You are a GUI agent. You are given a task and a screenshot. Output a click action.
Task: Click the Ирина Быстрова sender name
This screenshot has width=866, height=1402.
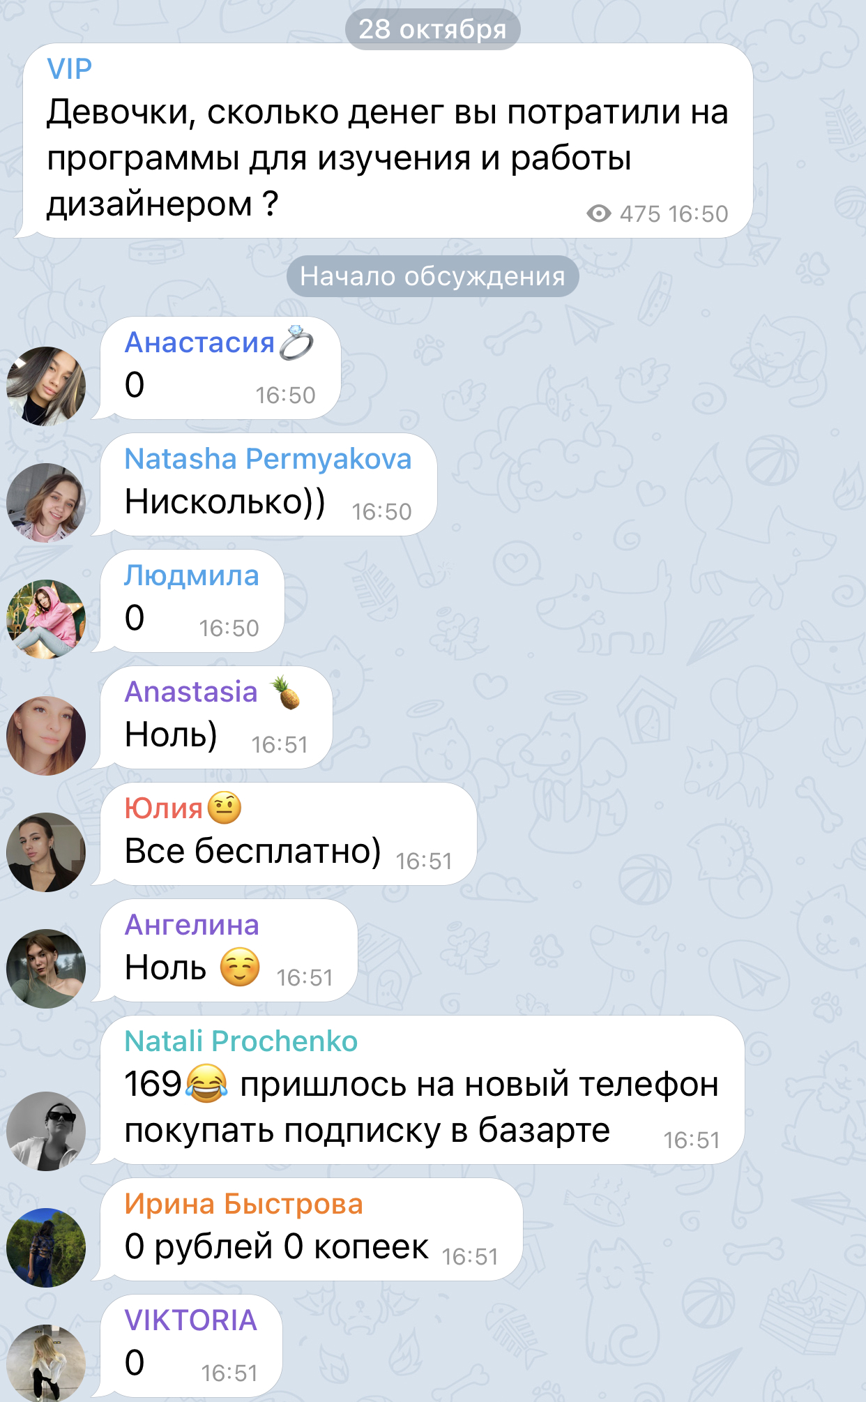[x=243, y=1204]
